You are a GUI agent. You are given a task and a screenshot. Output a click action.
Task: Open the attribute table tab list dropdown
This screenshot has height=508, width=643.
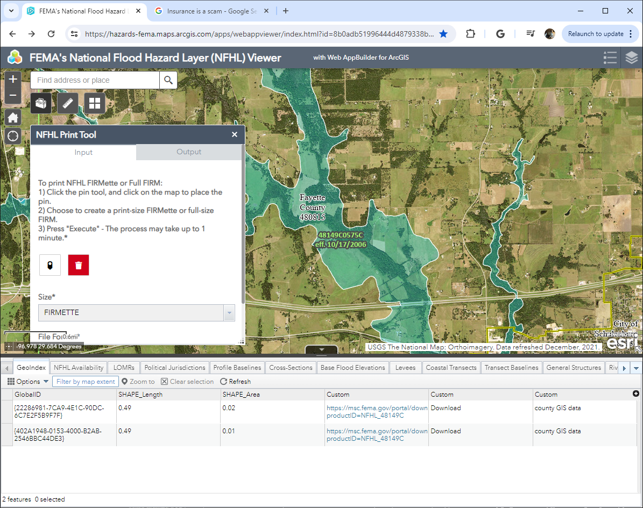click(x=636, y=368)
